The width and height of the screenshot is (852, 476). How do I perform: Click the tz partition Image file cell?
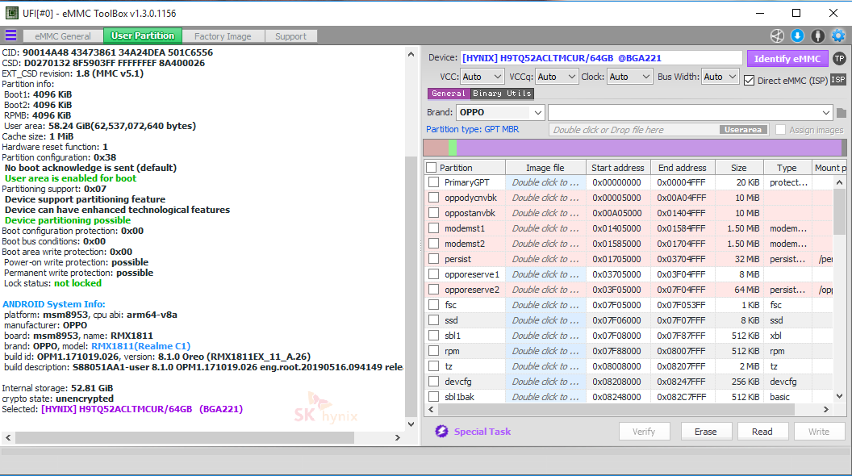coord(545,366)
